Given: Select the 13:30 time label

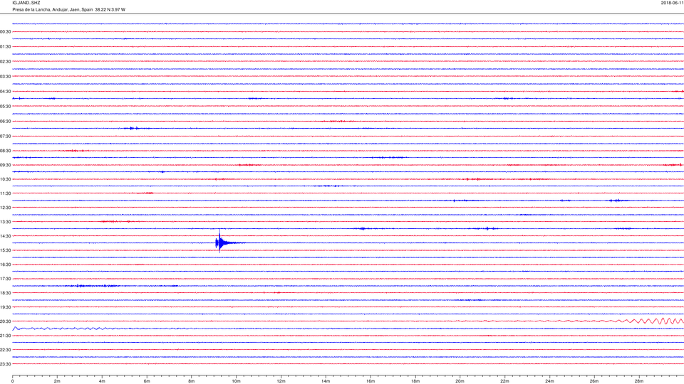Looking at the screenshot, I should click(6, 222).
